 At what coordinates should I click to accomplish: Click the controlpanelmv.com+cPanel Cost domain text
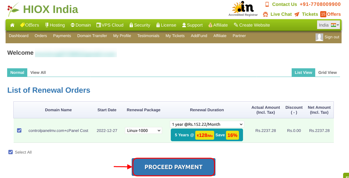click(58, 130)
